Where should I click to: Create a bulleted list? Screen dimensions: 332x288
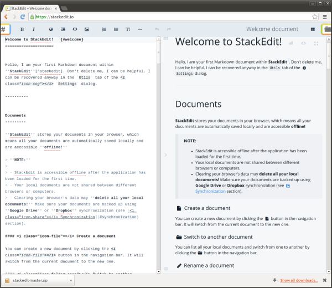click(x=116, y=29)
